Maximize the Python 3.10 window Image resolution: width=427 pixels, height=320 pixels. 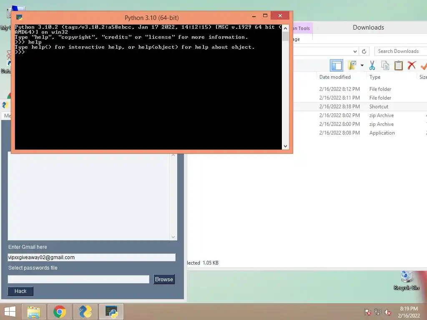pyautogui.click(x=265, y=16)
